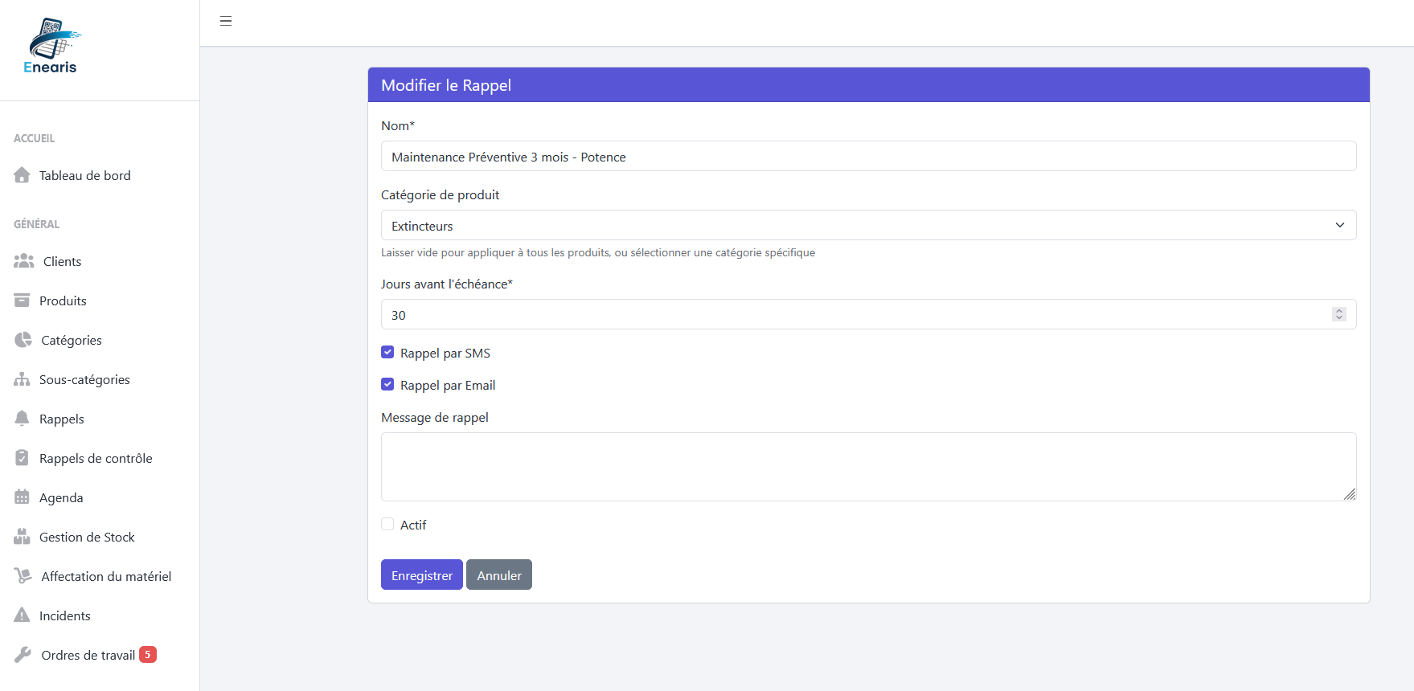Uncheck Rappel par SMS checkbox

tap(387, 352)
